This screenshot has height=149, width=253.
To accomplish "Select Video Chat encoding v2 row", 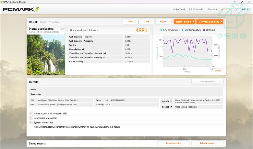I will pos(109,57).
